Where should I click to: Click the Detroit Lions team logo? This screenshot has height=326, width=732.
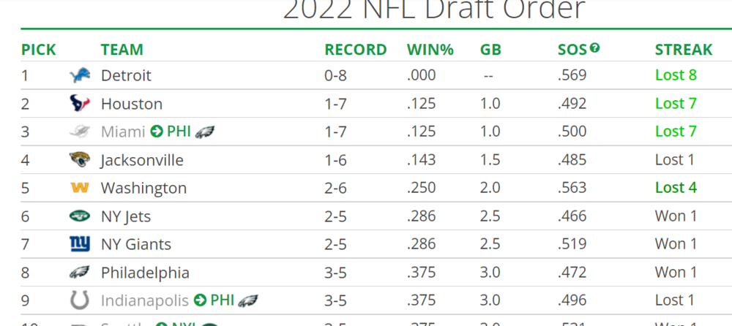tap(79, 75)
